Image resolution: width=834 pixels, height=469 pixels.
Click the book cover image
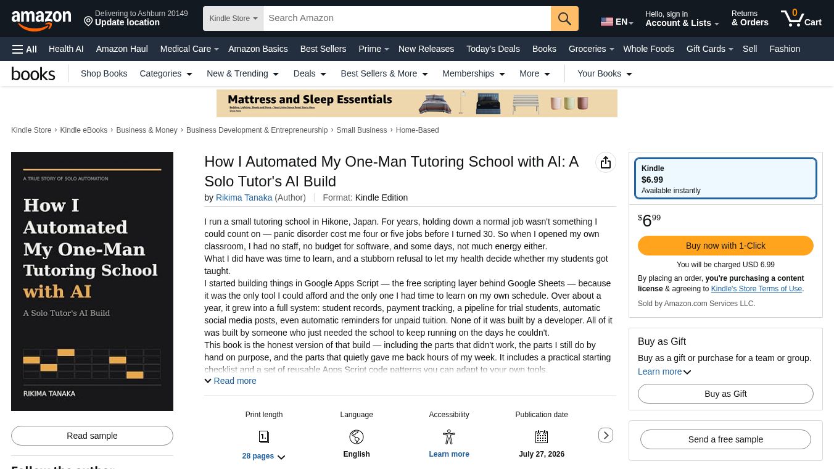[x=92, y=281]
